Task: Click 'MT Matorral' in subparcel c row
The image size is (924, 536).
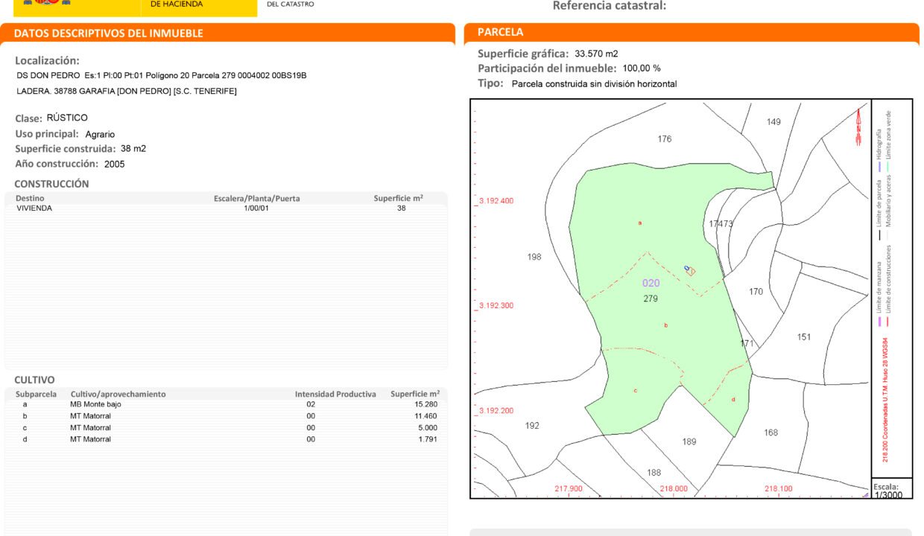Action: [90, 428]
